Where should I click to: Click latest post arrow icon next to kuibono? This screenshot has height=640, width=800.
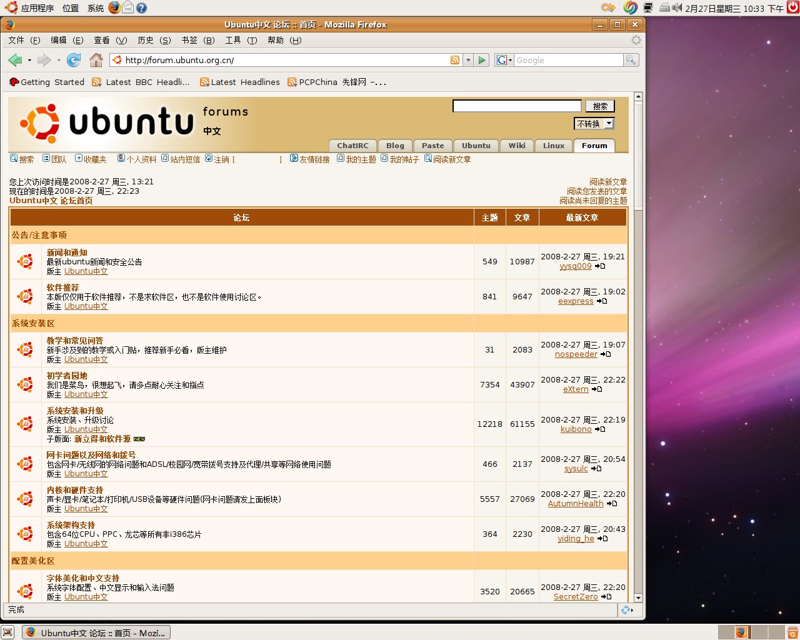point(600,429)
